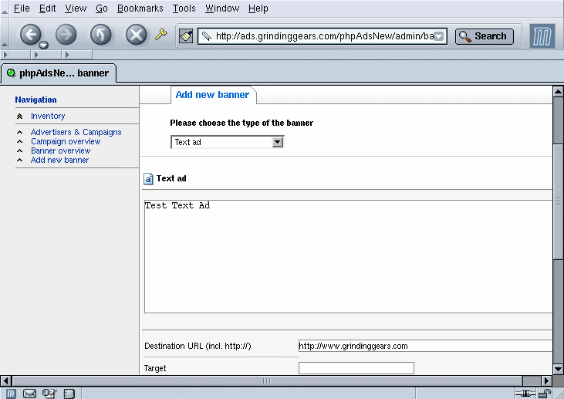
Task: Expand the third collapsed toolbar grippy
Action: pos(77,55)
